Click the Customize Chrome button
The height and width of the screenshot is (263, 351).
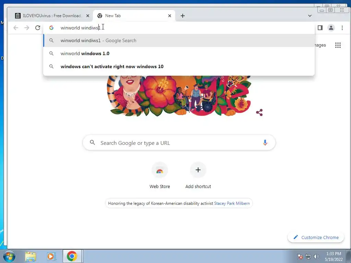click(x=316, y=237)
